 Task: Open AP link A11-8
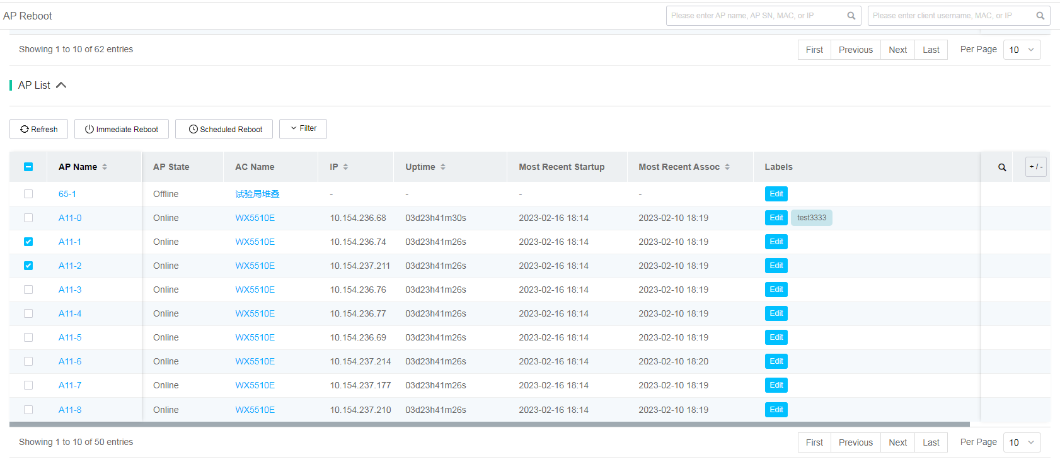coord(70,410)
